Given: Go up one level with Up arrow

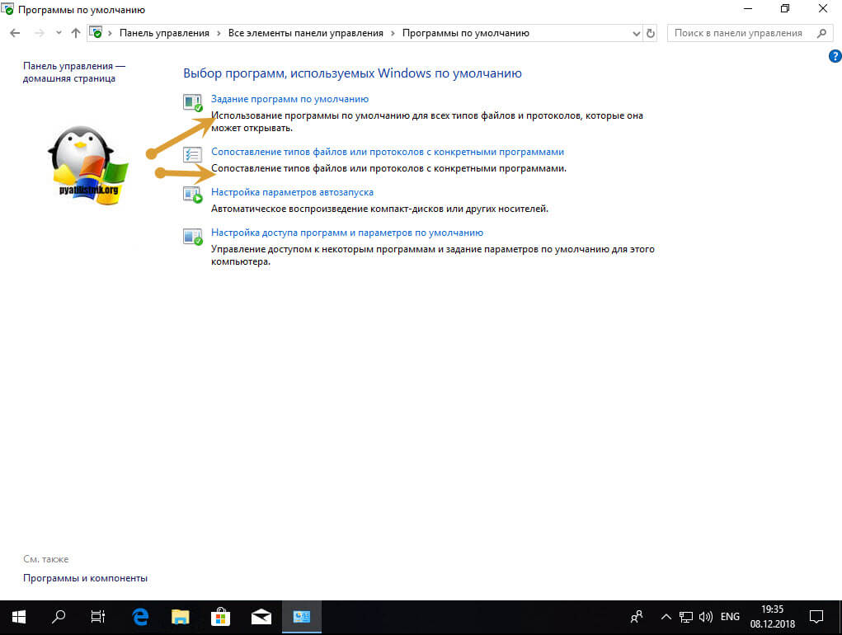Looking at the screenshot, I should (76, 33).
